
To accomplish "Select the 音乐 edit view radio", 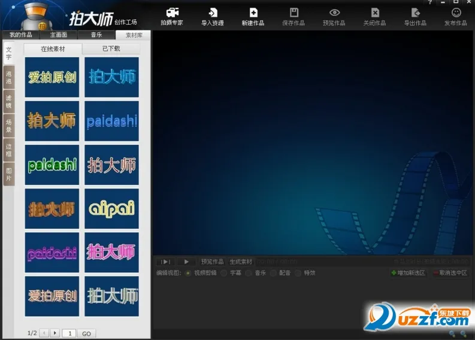I will 249,273.
